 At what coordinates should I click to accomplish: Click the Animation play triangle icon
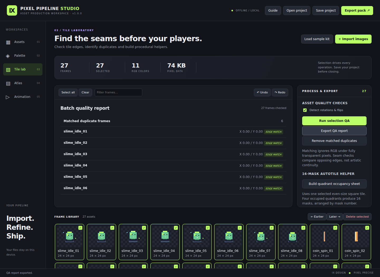point(8,97)
